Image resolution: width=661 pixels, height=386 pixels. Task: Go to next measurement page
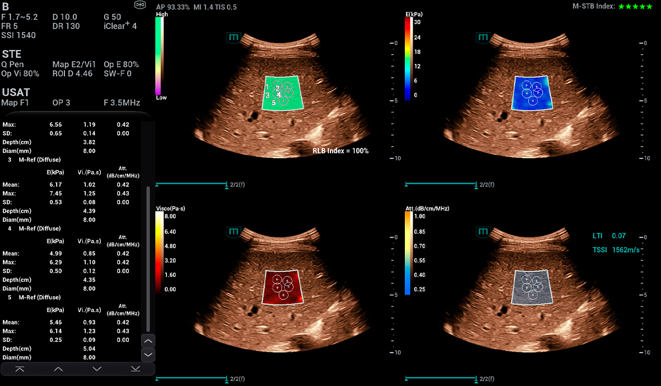point(97,368)
